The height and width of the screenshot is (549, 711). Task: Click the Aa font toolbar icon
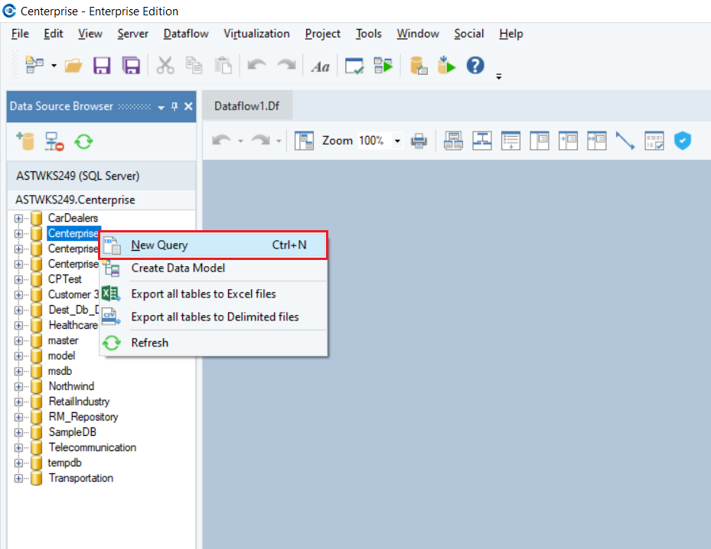320,67
